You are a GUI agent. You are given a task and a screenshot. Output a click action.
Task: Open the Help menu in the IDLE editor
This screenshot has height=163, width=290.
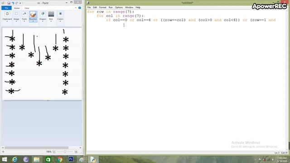[x=138, y=7]
